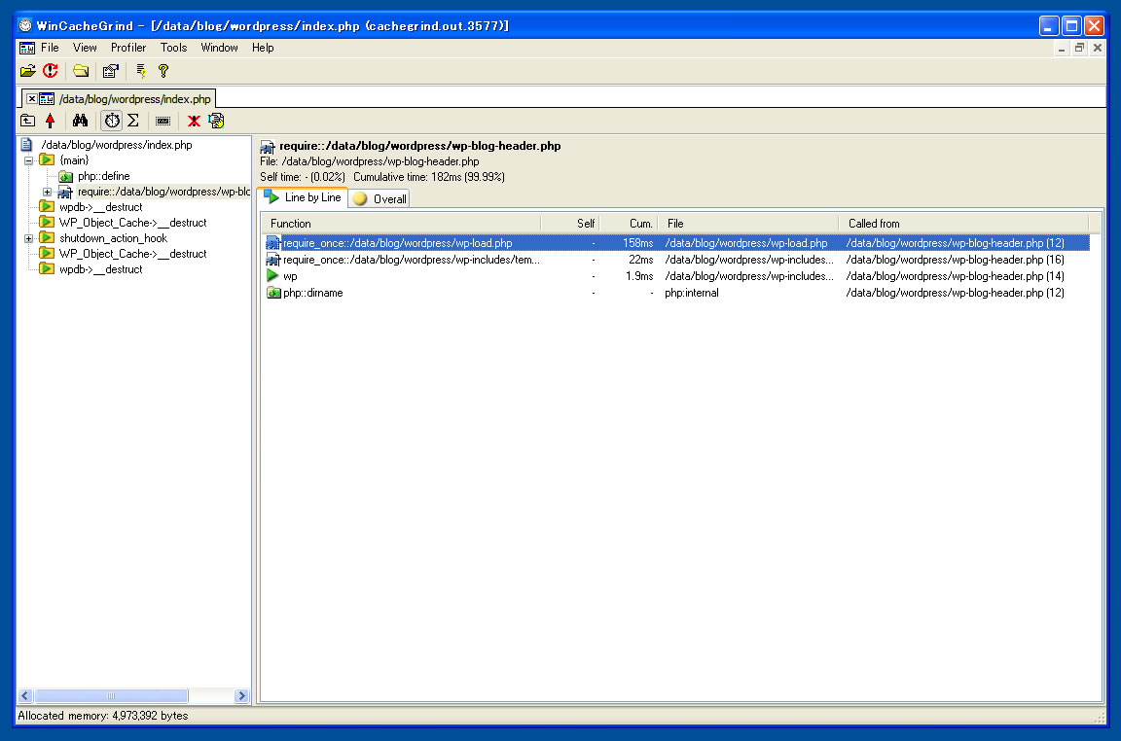Close the index.php document tab
The width and height of the screenshot is (1121, 741).
coord(31,99)
